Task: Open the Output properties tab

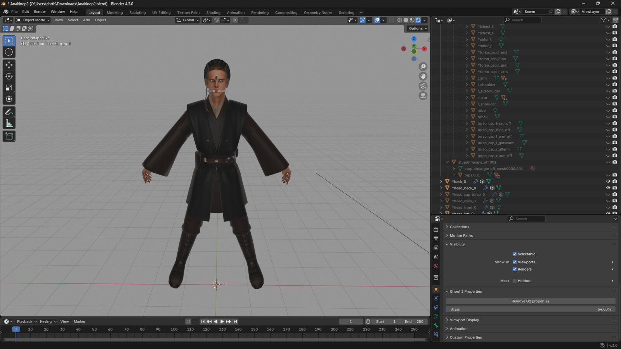Action: [x=436, y=238]
